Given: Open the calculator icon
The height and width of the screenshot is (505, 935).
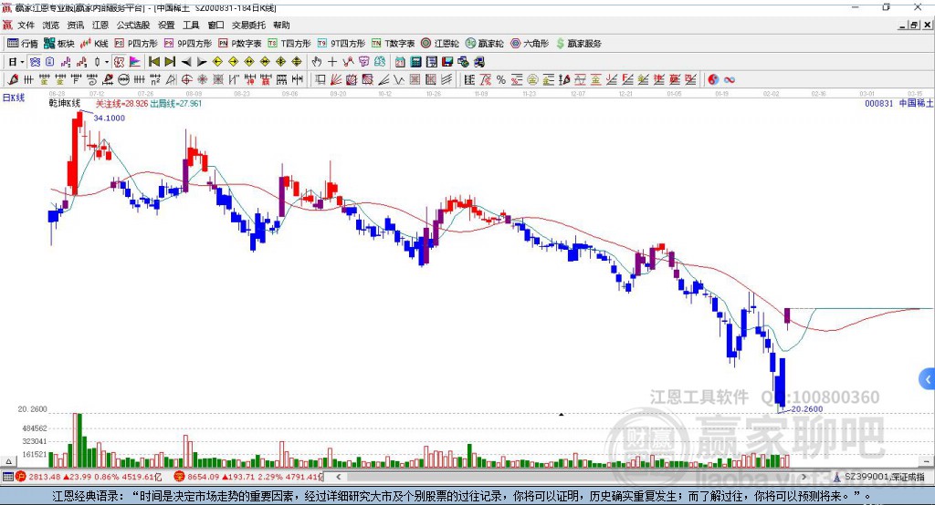Looking at the screenshot, I should (x=415, y=62).
